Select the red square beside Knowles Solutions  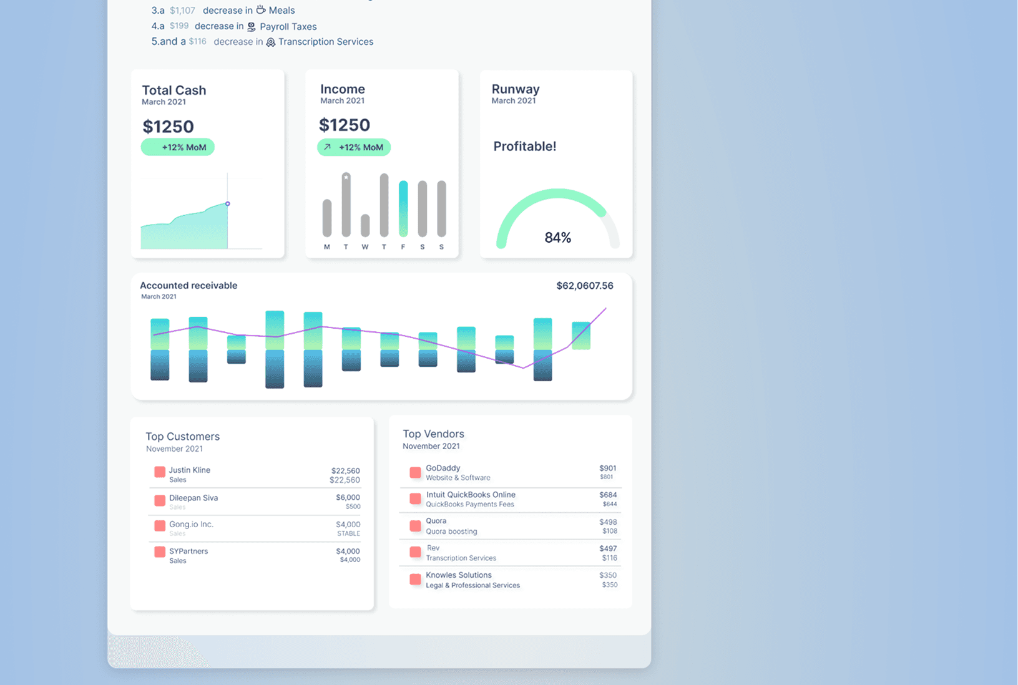pyautogui.click(x=415, y=580)
